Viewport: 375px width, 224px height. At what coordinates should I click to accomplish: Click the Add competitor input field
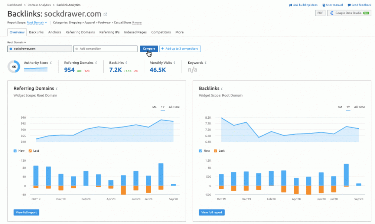(105, 49)
